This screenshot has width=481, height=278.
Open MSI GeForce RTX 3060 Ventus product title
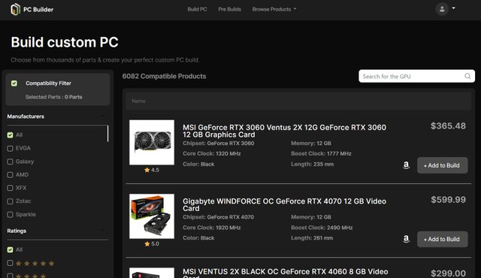(284, 131)
